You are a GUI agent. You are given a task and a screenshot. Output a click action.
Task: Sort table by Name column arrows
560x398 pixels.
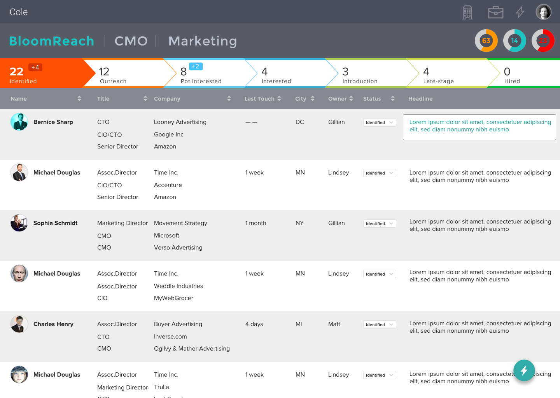pos(79,99)
